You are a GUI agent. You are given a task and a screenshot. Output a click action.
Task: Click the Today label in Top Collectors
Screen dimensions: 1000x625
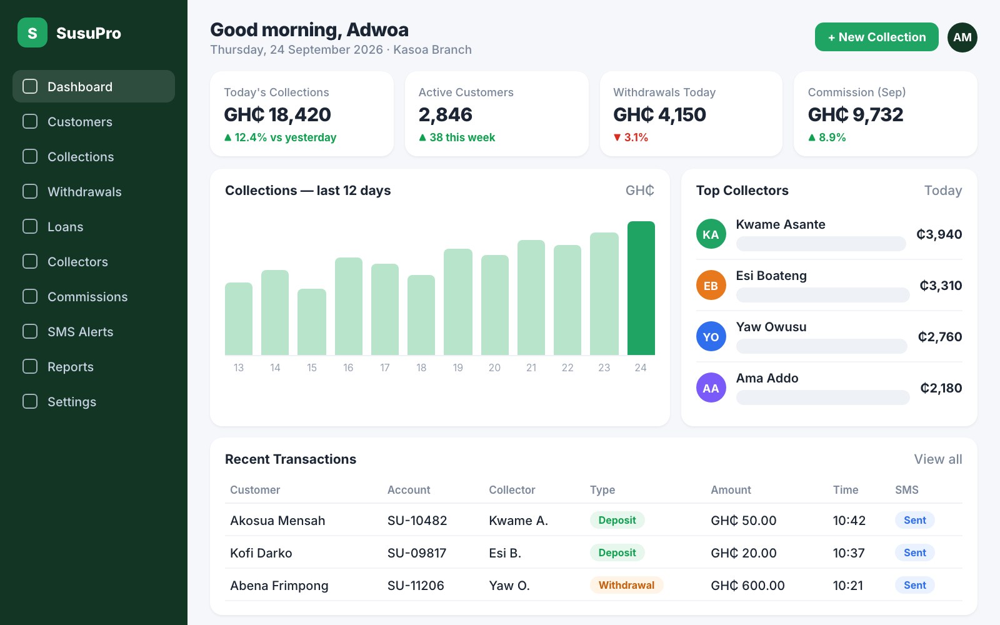(x=943, y=191)
